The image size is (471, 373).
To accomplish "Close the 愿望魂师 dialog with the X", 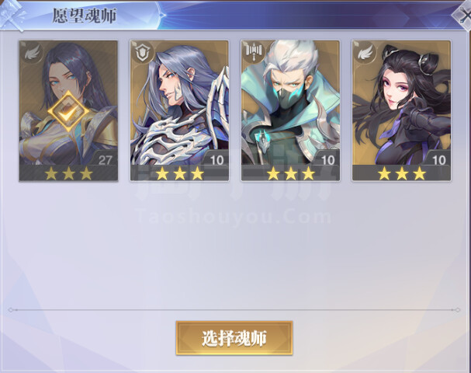I will pyautogui.click(x=463, y=16).
